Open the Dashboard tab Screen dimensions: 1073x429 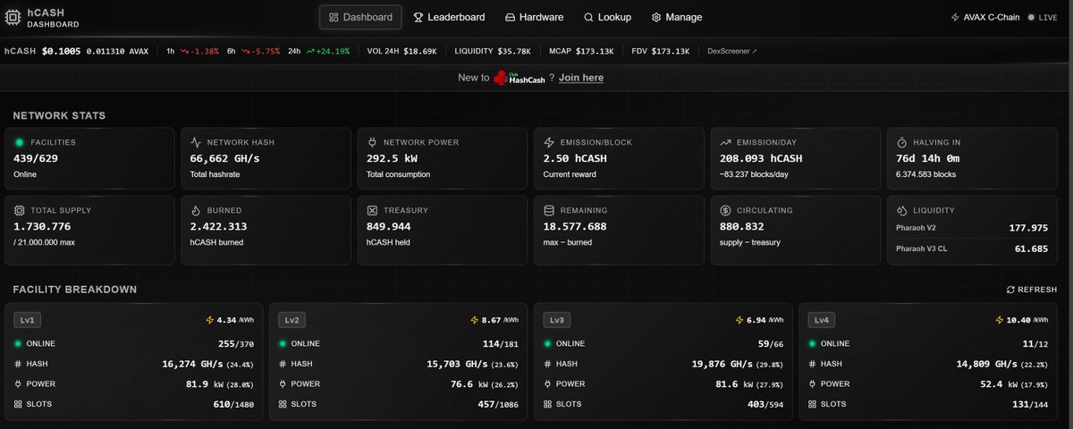[360, 17]
